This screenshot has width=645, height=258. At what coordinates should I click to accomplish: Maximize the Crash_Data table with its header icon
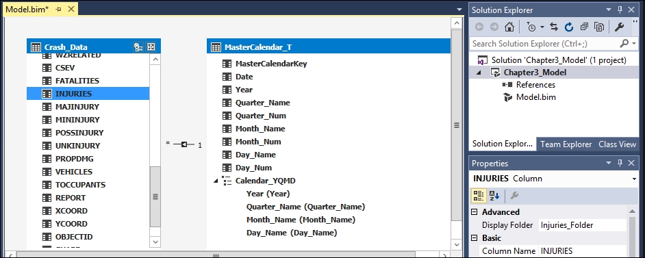tap(151, 47)
